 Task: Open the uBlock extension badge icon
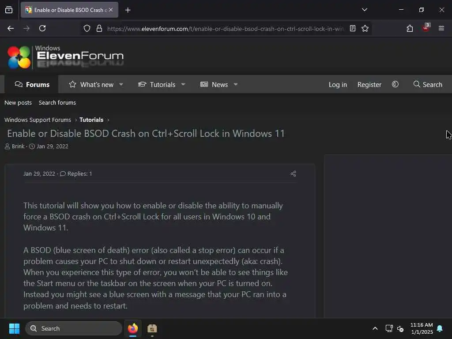tap(426, 28)
